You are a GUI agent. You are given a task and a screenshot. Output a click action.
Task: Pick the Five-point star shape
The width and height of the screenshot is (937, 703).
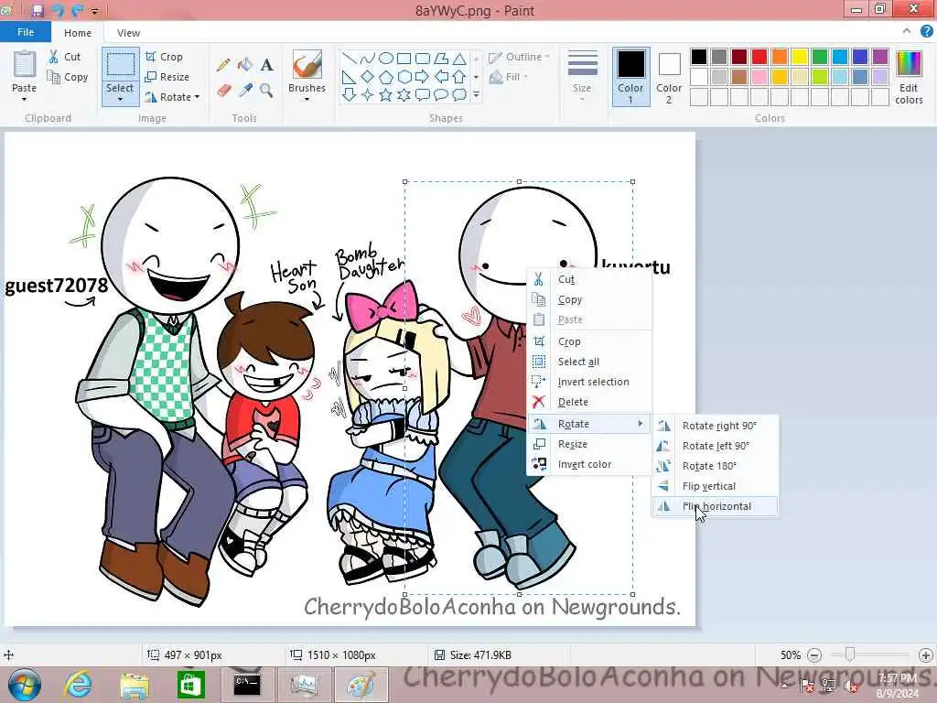tap(386, 94)
